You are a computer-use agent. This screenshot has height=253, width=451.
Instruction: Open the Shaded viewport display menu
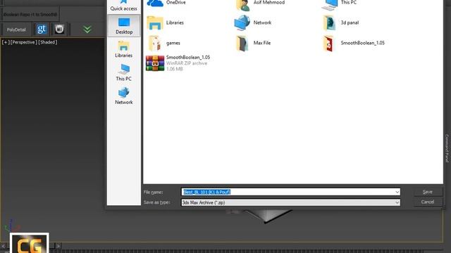(x=47, y=42)
